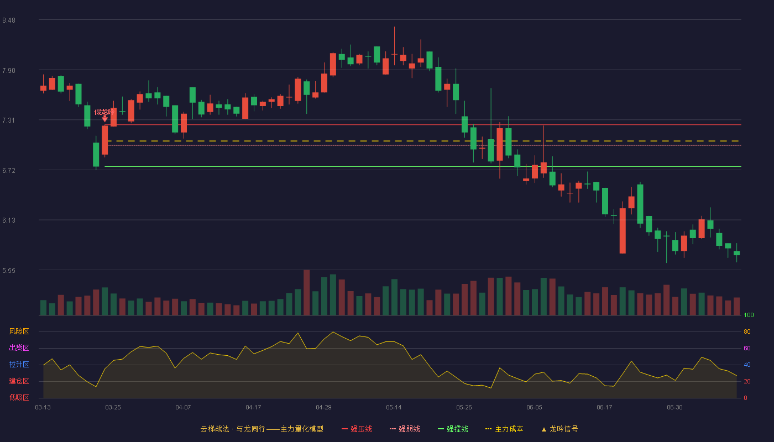Toggle the 主力成本 legend entry

click(x=504, y=429)
